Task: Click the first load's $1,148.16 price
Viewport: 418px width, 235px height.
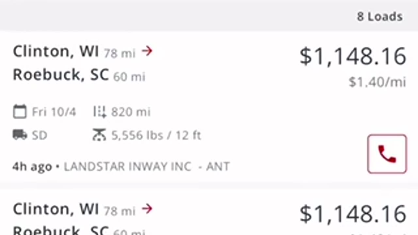Action: pos(353,56)
